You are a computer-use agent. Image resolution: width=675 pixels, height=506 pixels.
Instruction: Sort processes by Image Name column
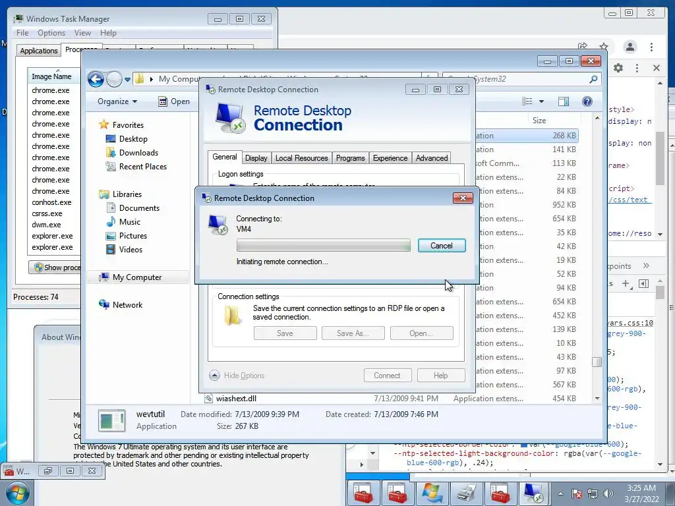(x=51, y=76)
